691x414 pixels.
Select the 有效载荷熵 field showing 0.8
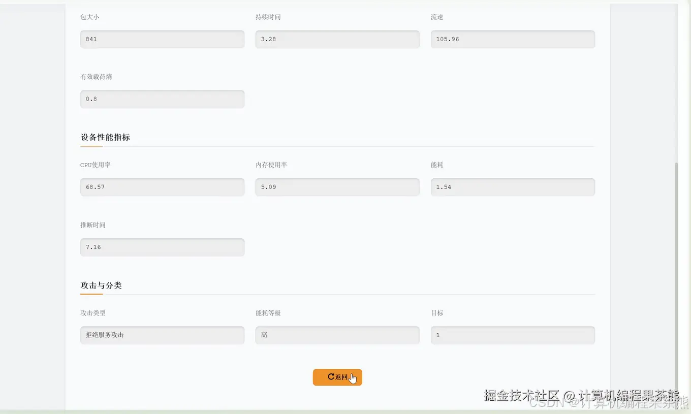point(162,99)
